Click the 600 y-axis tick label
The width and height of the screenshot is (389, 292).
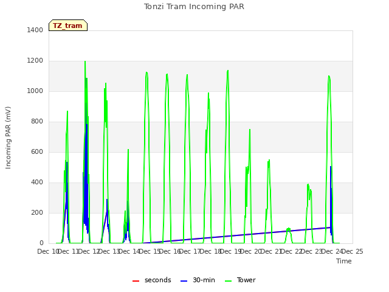tap(37, 151)
